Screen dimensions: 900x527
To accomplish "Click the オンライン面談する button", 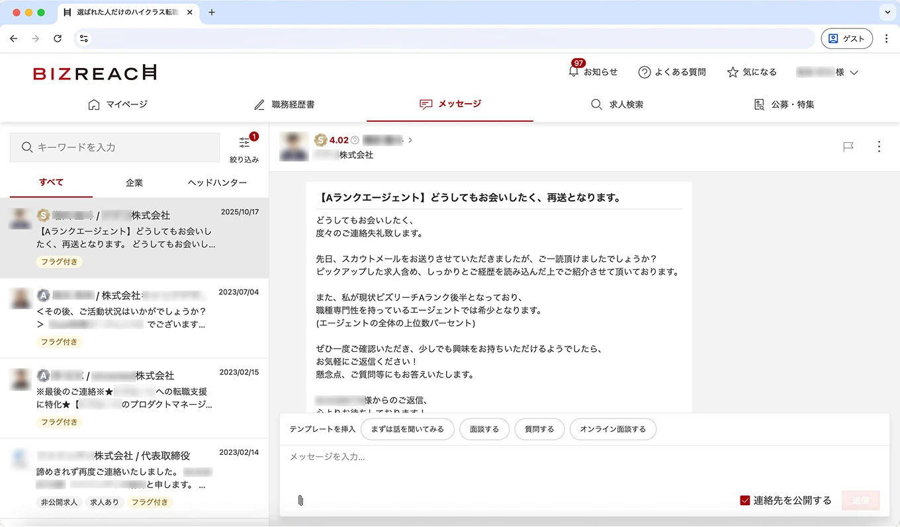I will click(613, 429).
